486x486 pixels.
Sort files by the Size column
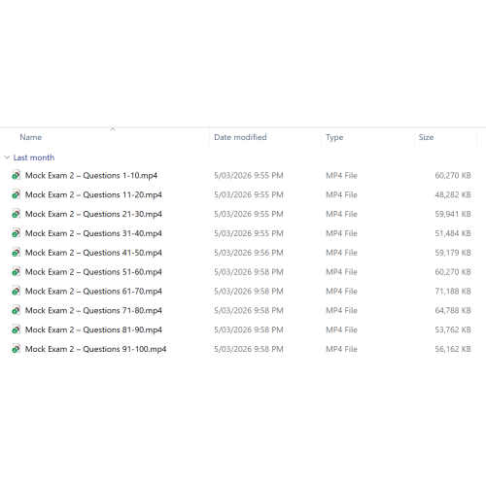pos(426,137)
